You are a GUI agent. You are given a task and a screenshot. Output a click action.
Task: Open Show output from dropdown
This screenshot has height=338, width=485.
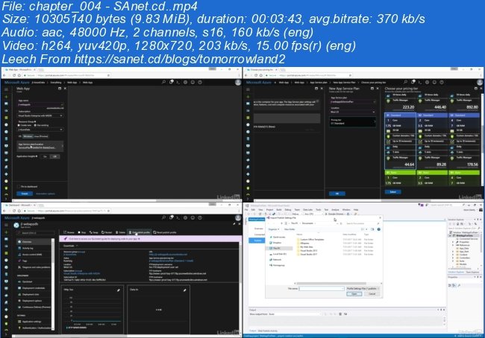click(x=296, y=314)
